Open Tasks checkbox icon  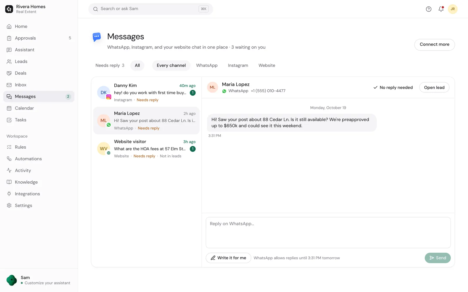pyautogui.click(x=9, y=120)
